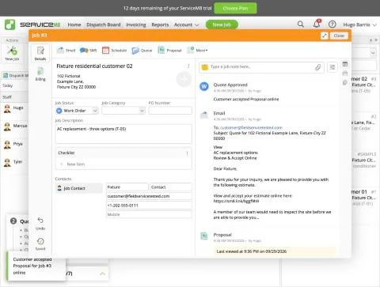Click the Choose Plan button

tap(235, 8)
